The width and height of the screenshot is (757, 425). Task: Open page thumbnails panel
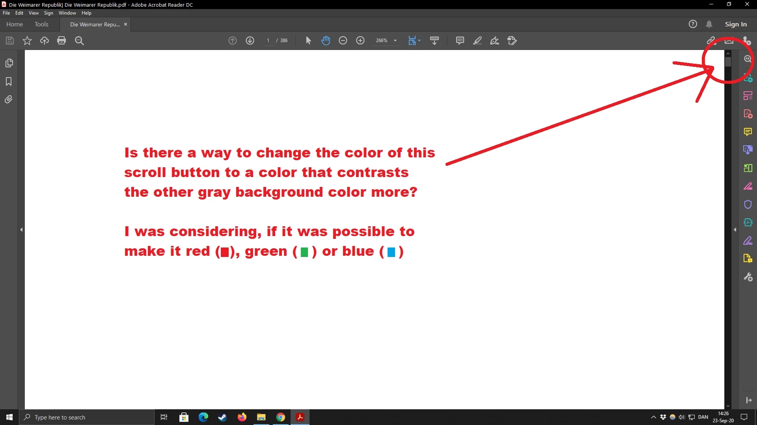coord(9,63)
